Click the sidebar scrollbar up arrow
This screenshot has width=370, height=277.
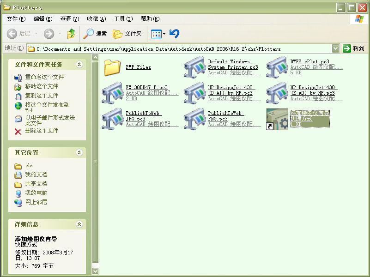96,57
